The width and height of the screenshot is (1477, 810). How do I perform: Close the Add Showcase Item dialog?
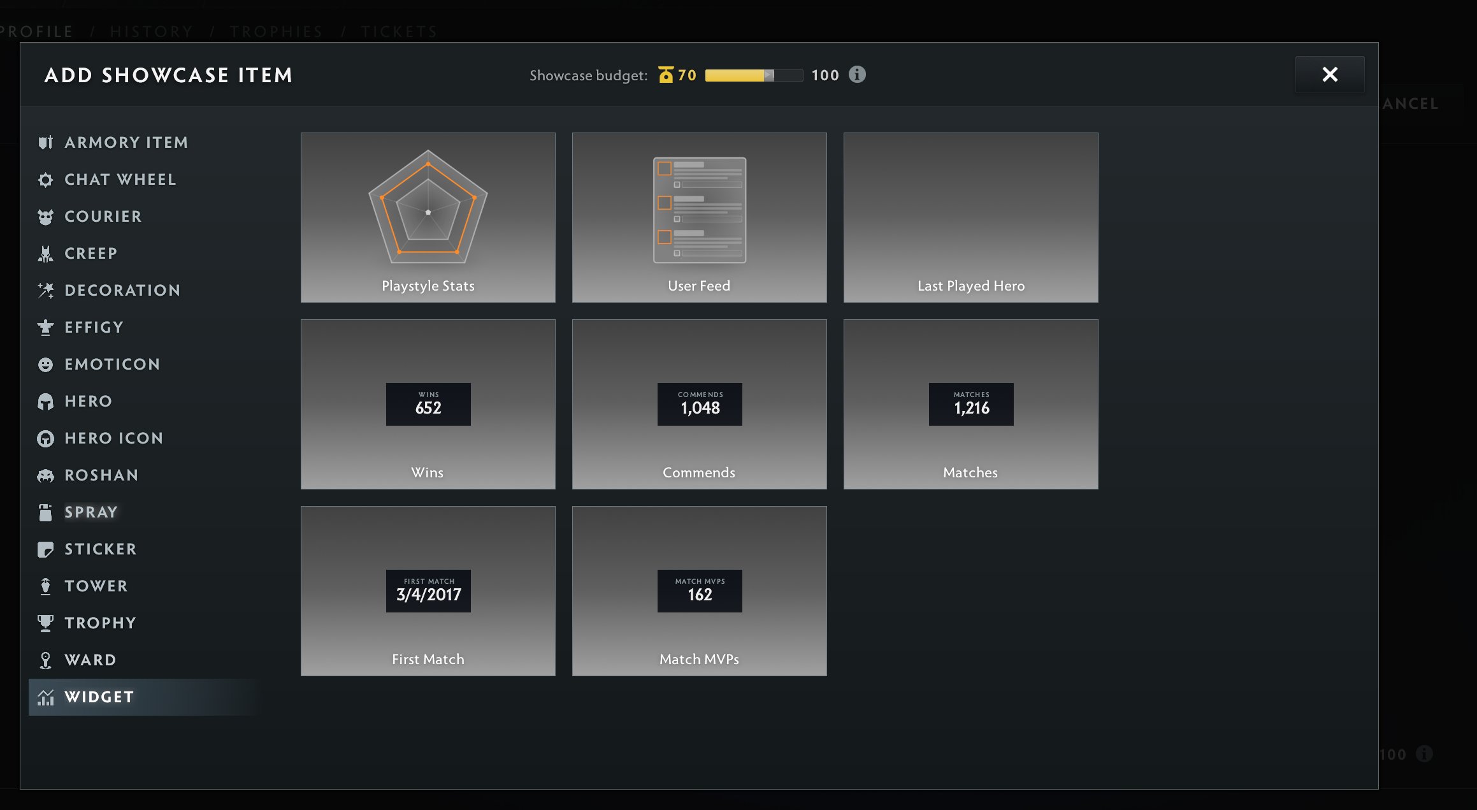pyautogui.click(x=1329, y=75)
